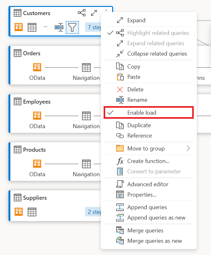Open Properties... from the menu
The width and height of the screenshot is (211, 255).
[x=149, y=195]
